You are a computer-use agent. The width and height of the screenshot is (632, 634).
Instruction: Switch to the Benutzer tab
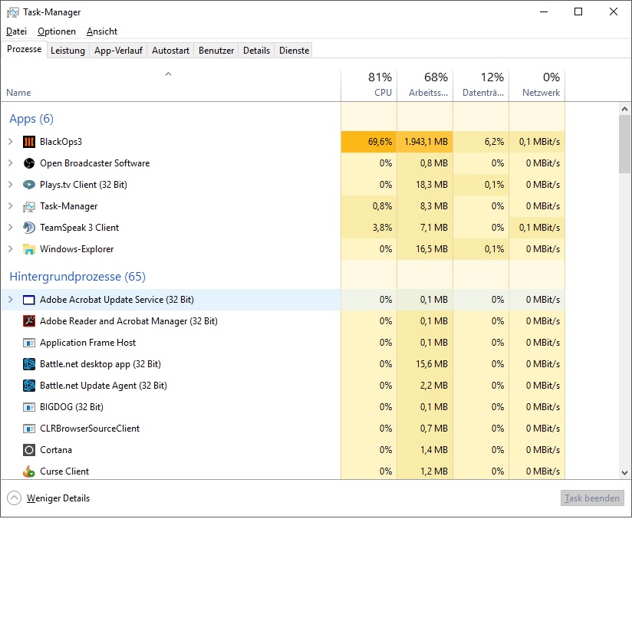216,51
